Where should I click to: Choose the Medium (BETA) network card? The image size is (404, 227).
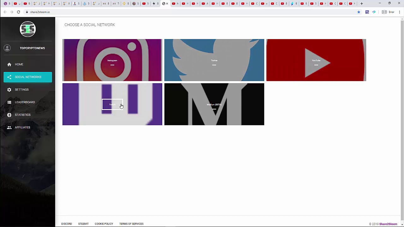214,104
